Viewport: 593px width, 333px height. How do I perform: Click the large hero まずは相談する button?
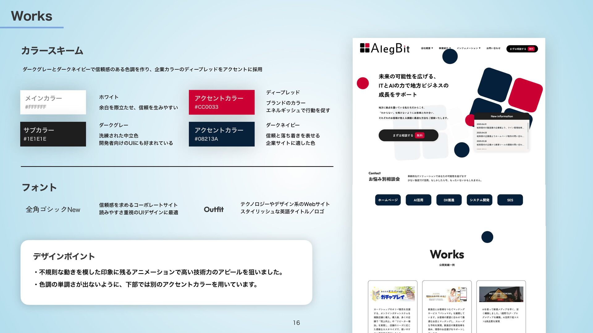(408, 135)
